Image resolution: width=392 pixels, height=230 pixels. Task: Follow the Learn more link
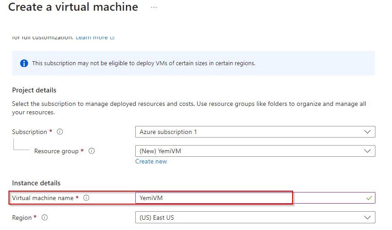tap(92, 38)
